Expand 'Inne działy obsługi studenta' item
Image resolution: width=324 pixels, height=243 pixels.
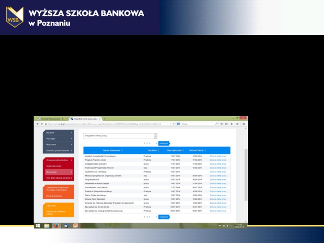click(58, 178)
